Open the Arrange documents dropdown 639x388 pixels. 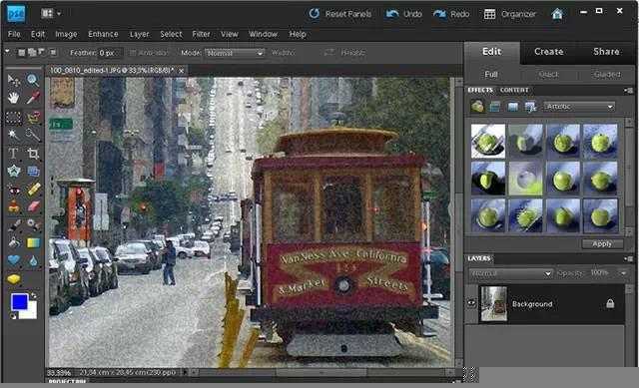pyautogui.click(x=51, y=14)
